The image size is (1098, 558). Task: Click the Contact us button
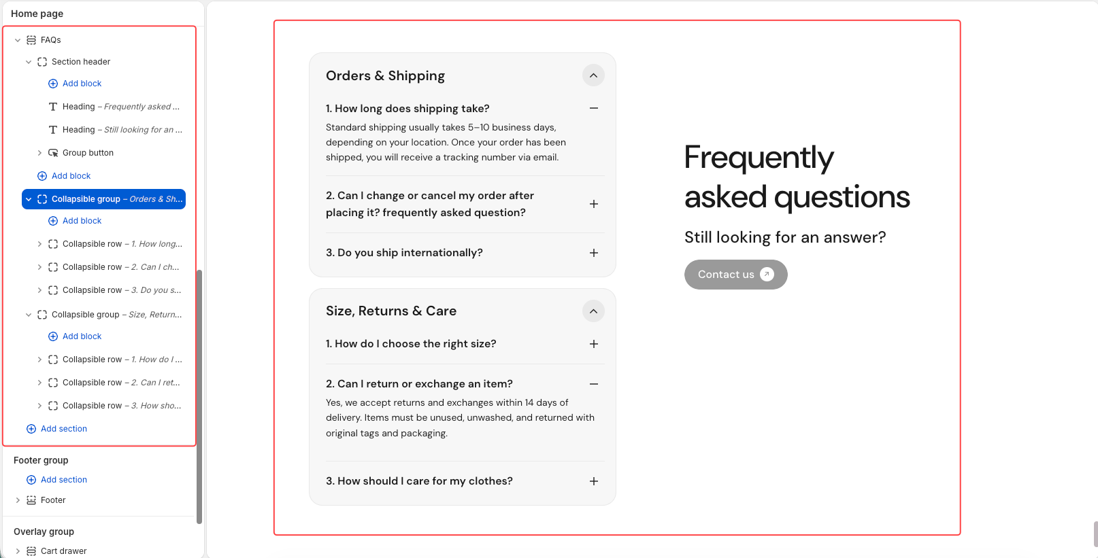pyautogui.click(x=735, y=275)
